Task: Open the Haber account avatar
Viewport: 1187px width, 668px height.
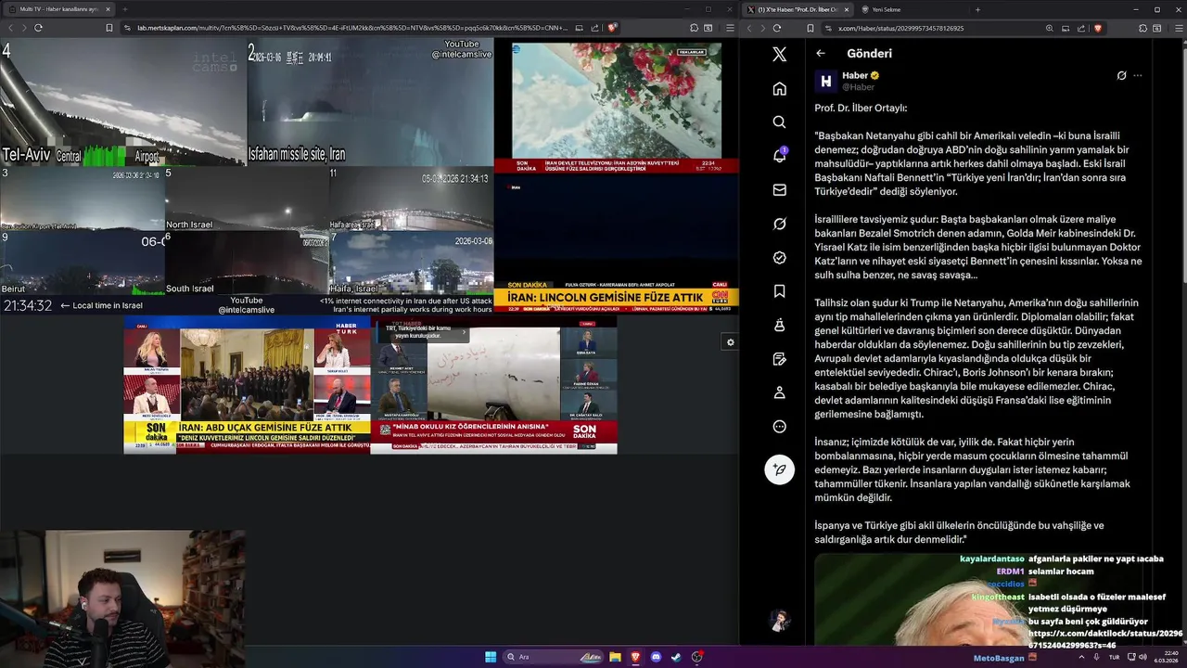Action: 825,81
